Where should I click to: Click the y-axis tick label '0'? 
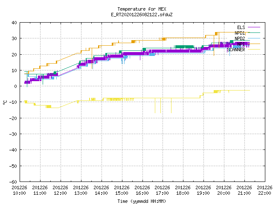pos(16,86)
